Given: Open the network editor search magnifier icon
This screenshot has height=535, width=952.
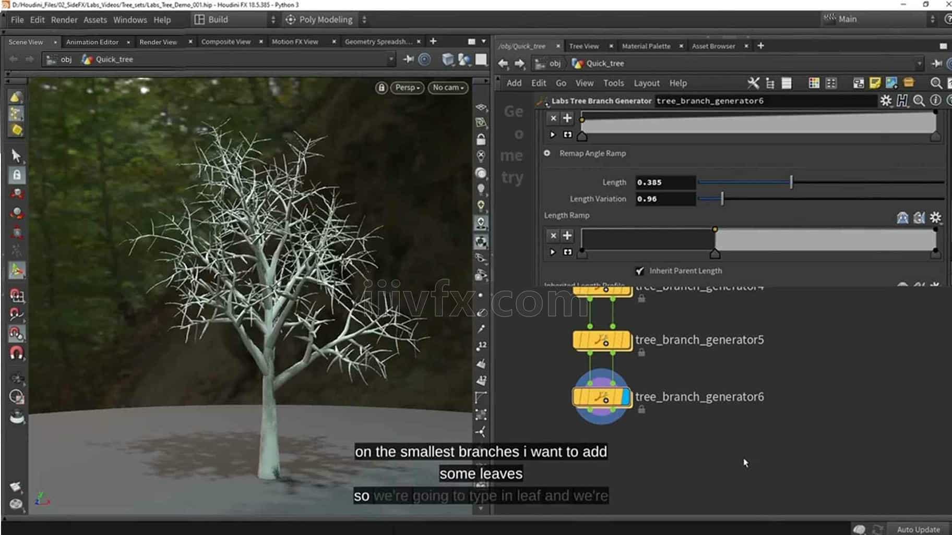Looking at the screenshot, I should 937,83.
